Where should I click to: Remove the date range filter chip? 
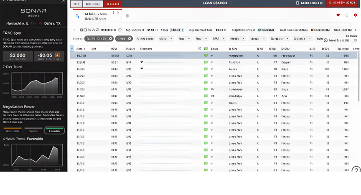[110, 38]
